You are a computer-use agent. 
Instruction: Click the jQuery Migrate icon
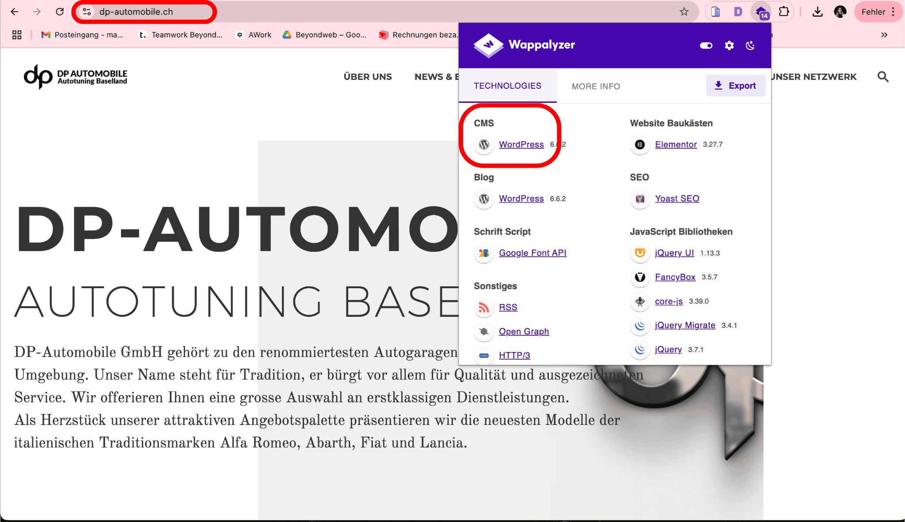coord(640,325)
